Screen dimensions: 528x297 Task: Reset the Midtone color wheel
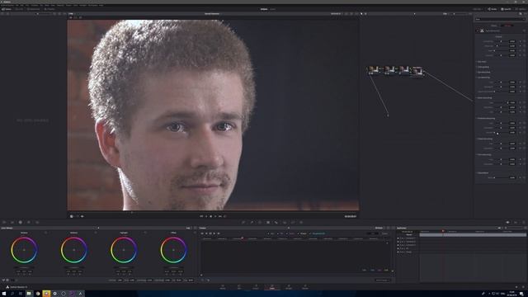click(96, 233)
